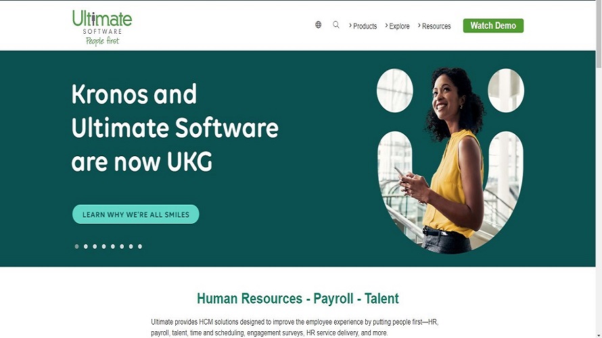Click the Human Resources - Payroll - Talent heading
Screen dimensions: 602x338
click(x=298, y=299)
